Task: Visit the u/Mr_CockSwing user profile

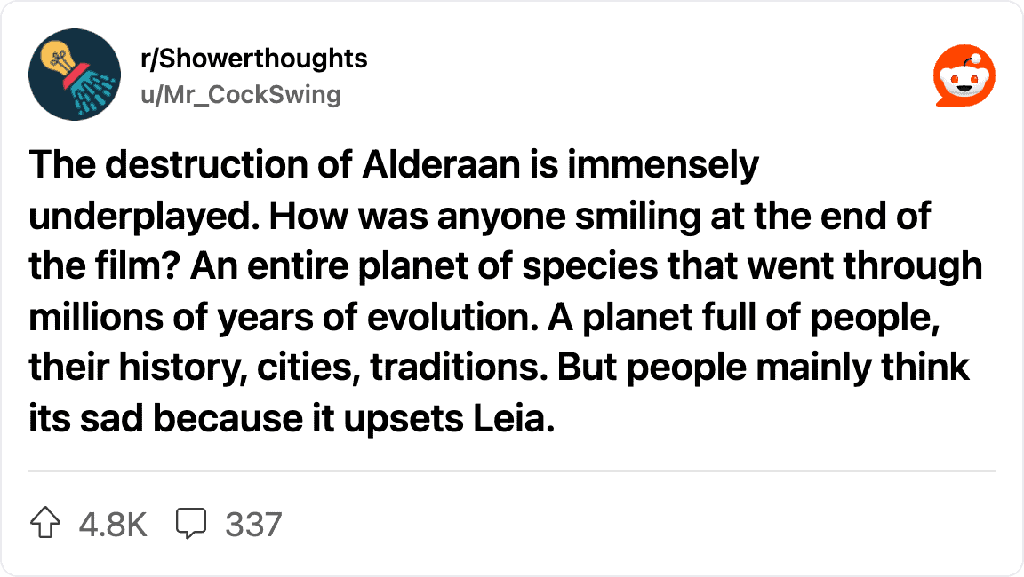Action: click(240, 94)
